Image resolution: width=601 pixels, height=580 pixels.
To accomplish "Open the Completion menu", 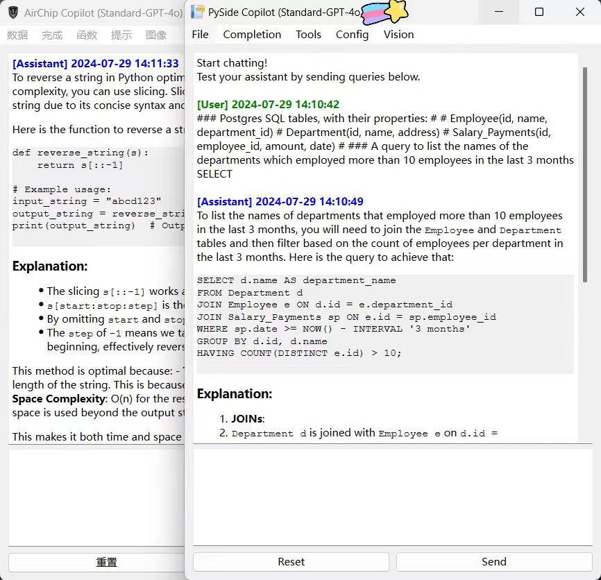I will point(252,34).
